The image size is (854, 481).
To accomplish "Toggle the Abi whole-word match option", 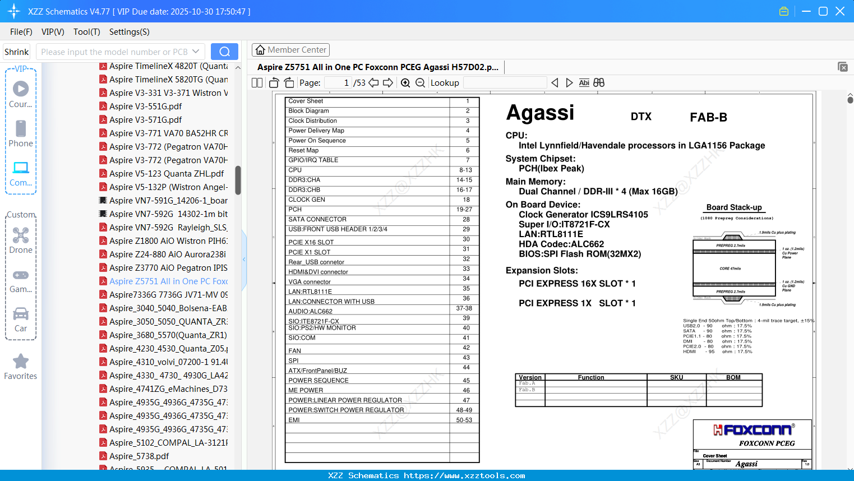I will pyautogui.click(x=584, y=83).
